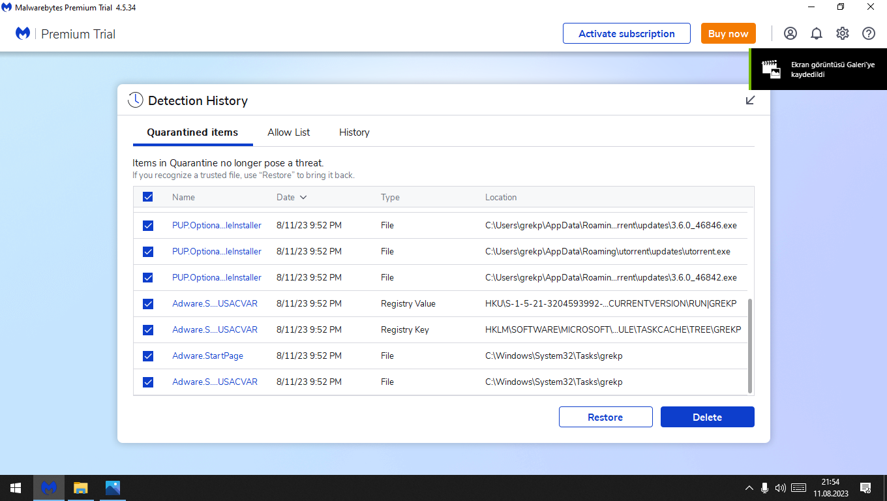Open the Photos app on the taskbar

click(112, 488)
